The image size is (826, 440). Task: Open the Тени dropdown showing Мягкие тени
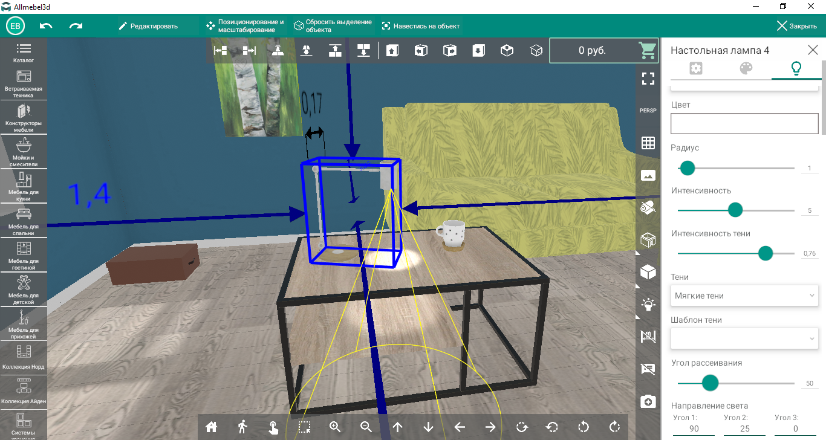(x=744, y=296)
